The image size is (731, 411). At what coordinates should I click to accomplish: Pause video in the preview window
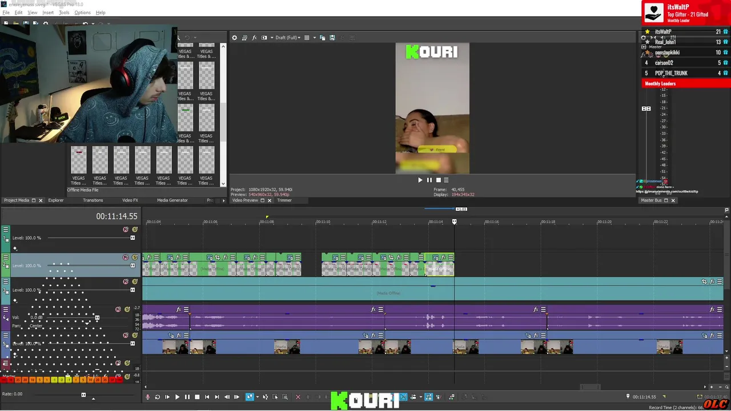pos(429,180)
